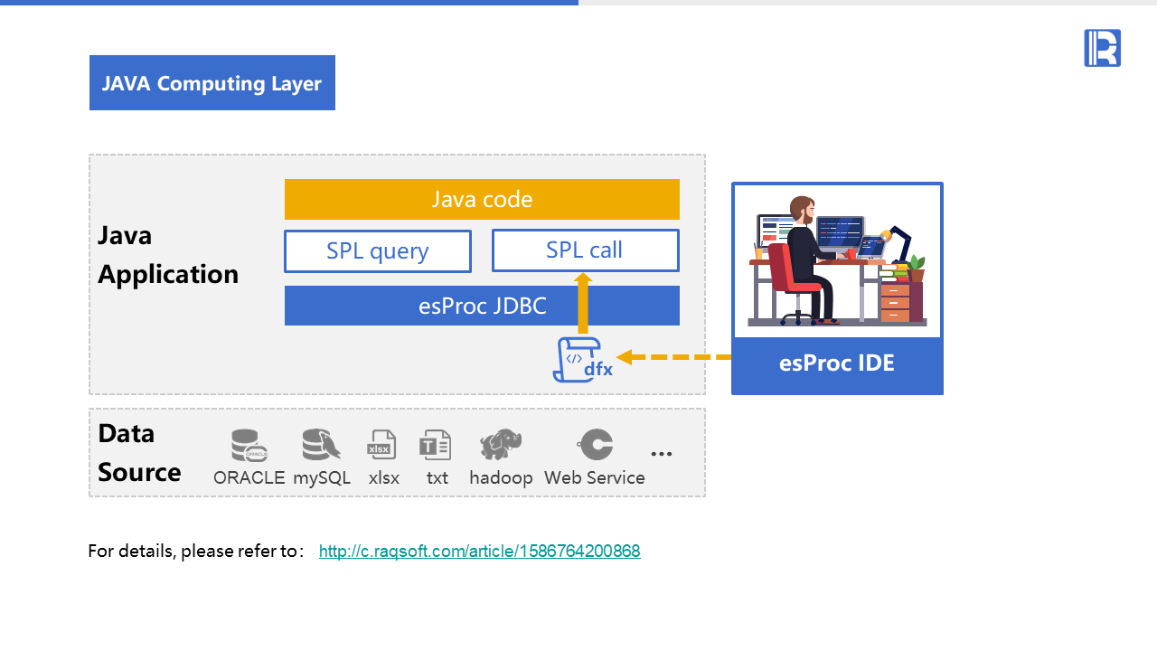Click the upward orange arrow

tap(583, 304)
